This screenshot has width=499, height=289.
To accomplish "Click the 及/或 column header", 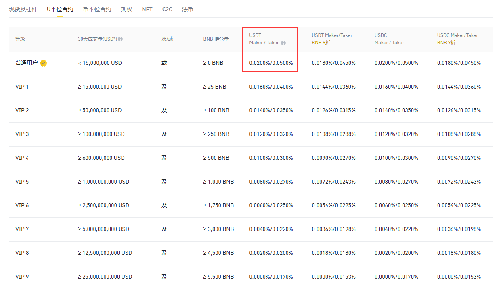I will pyautogui.click(x=167, y=39).
